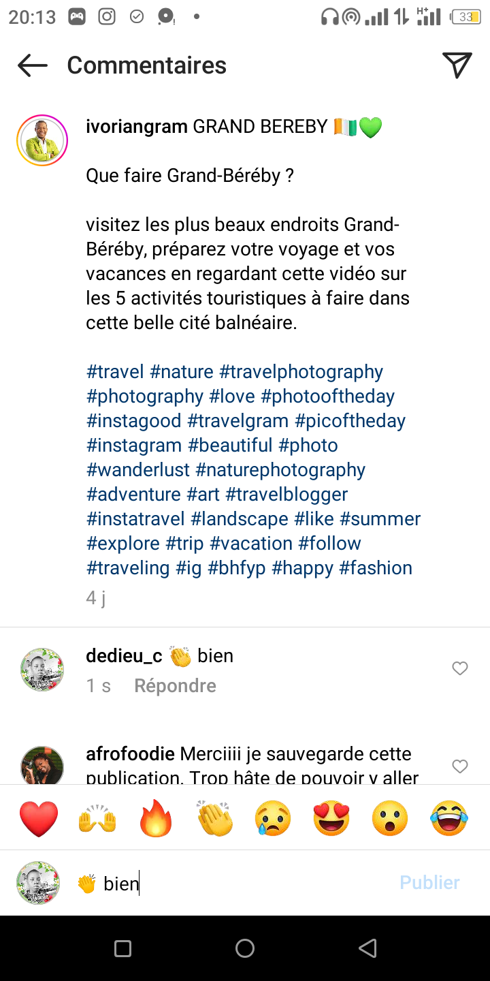Insert the surprised face emoji
This screenshot has height=981, width=490.
[390, 818]
